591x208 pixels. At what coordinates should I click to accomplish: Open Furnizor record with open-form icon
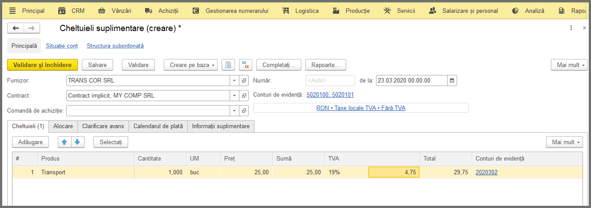[x=244, y=81]
